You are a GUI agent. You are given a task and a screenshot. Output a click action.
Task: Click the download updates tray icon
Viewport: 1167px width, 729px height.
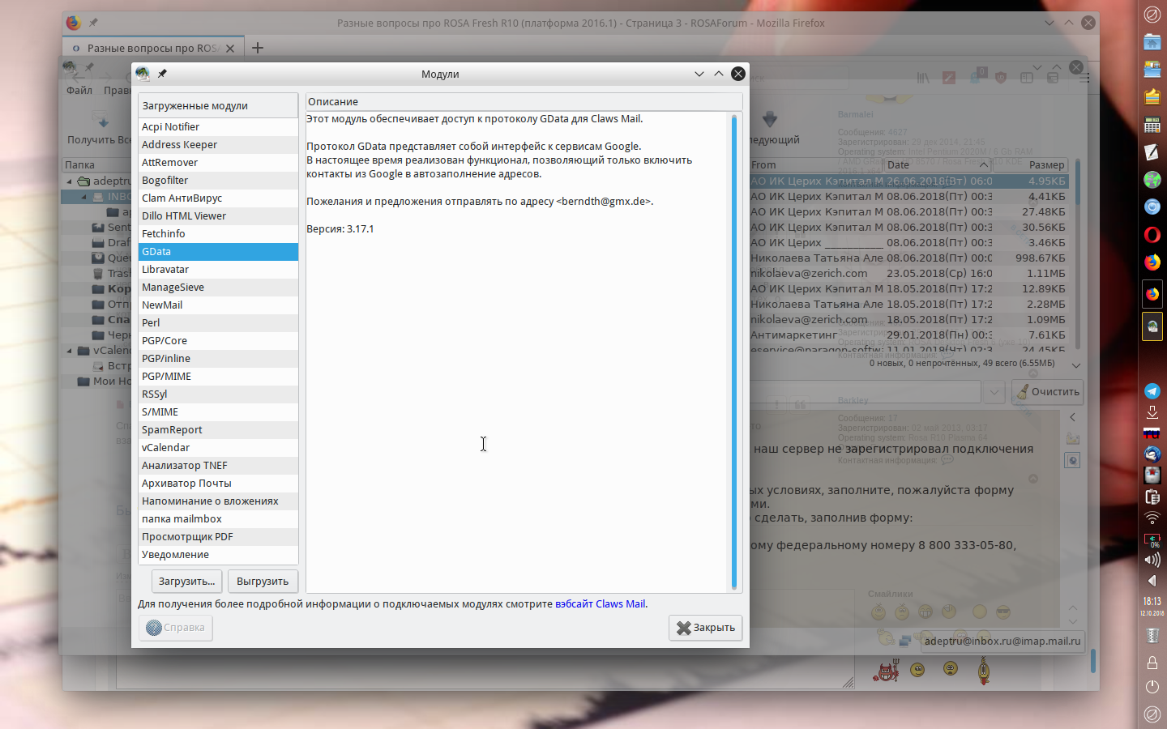(x=1152, y=412)
